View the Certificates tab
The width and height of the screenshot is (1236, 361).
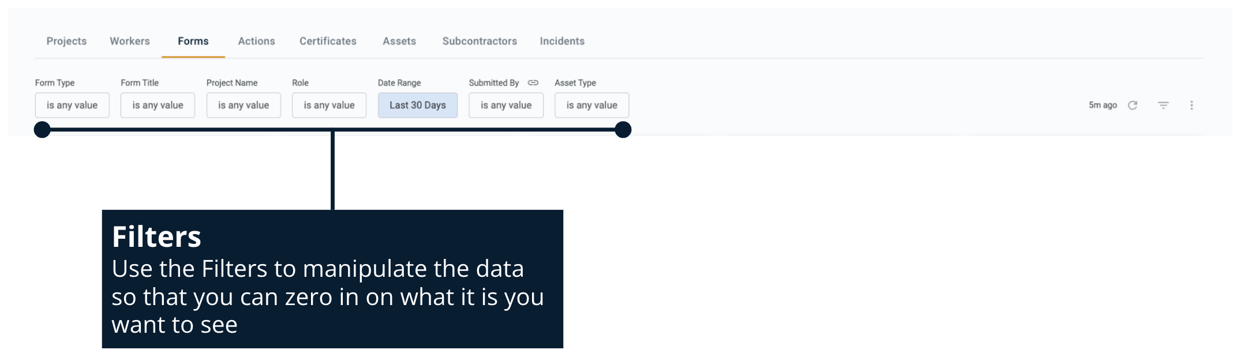coord(328,41)
